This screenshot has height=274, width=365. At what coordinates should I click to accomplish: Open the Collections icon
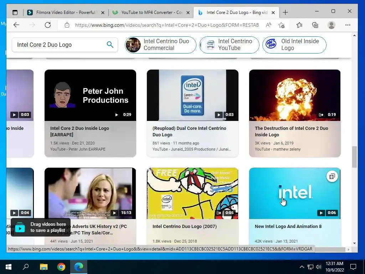click(315, 25)
